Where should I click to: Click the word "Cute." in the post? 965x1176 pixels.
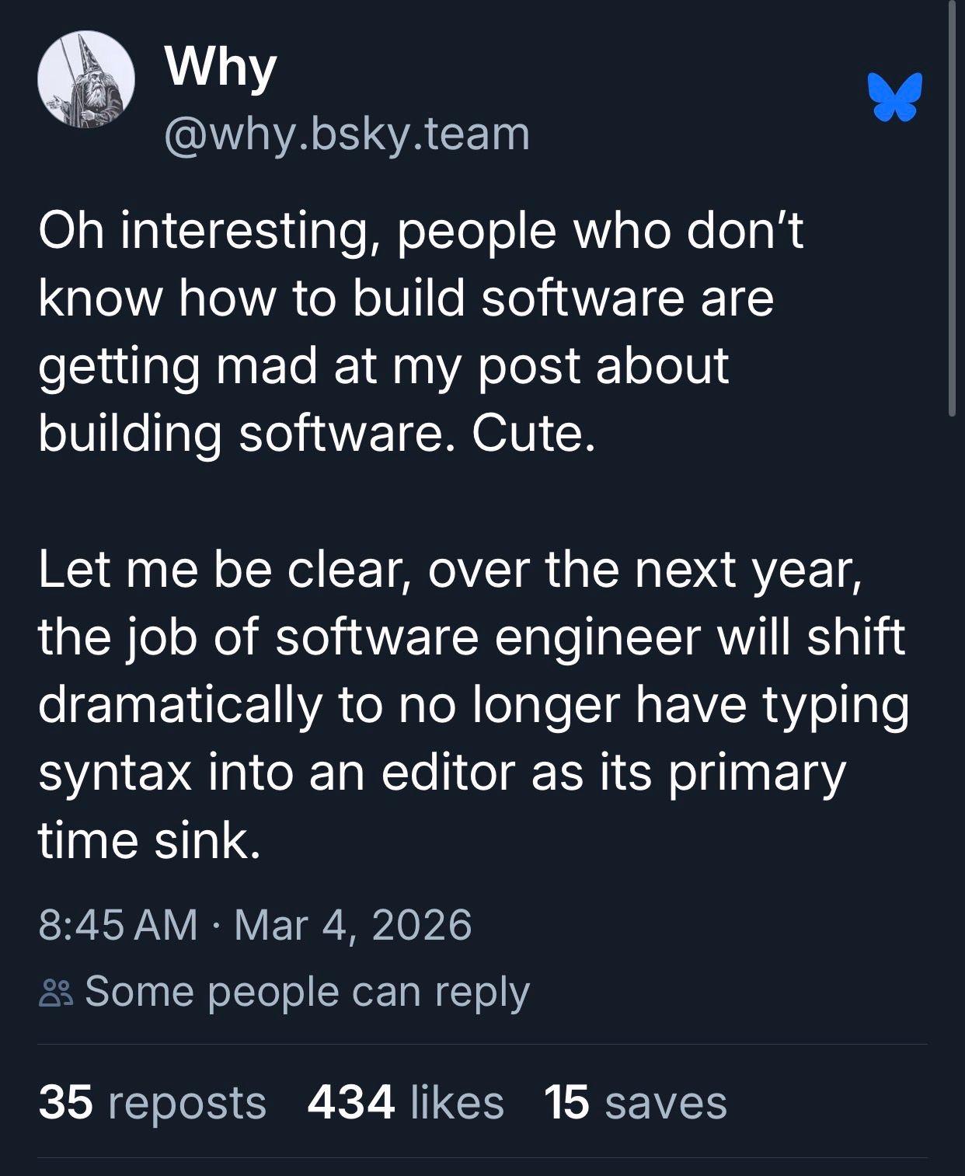[533, 433]
